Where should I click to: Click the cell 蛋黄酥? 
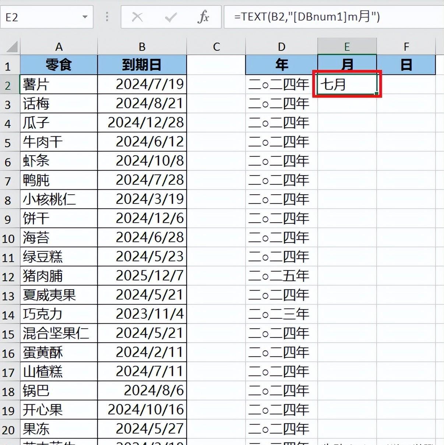point(59,352)
